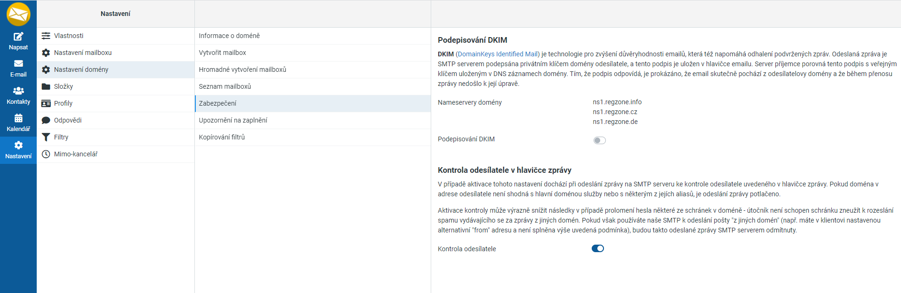901x293 pixels.
Task: Open Seznam mailboxů section
Action: coord(225,86)
